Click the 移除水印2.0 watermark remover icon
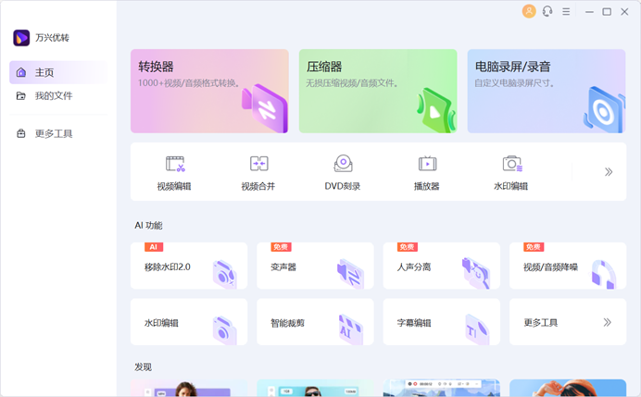Image resolution: width=641 pixels, height=397 pixels. pyautogui.click(x=224, y=275)
